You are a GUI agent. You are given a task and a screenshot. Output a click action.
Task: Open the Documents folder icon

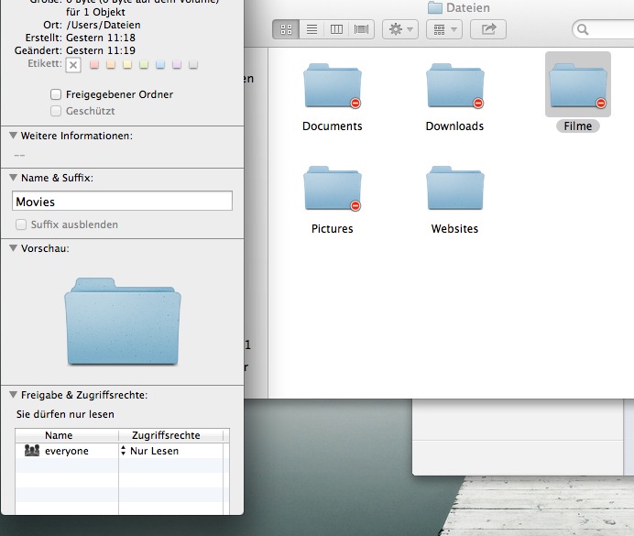[332, 88]
